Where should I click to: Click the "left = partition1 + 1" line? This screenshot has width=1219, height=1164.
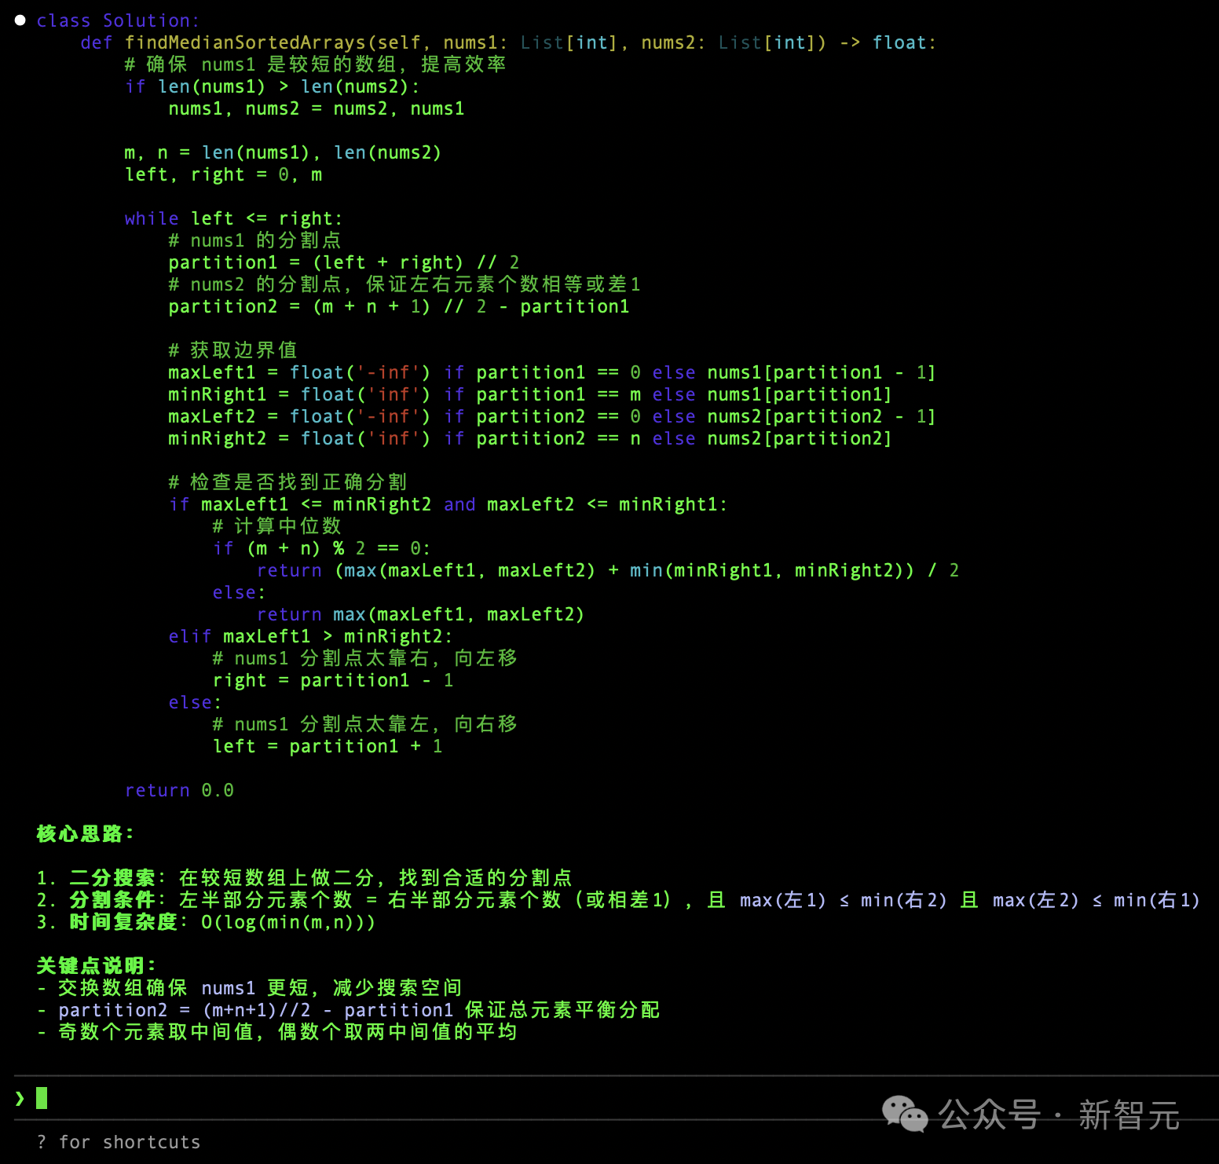coord(328,746)
